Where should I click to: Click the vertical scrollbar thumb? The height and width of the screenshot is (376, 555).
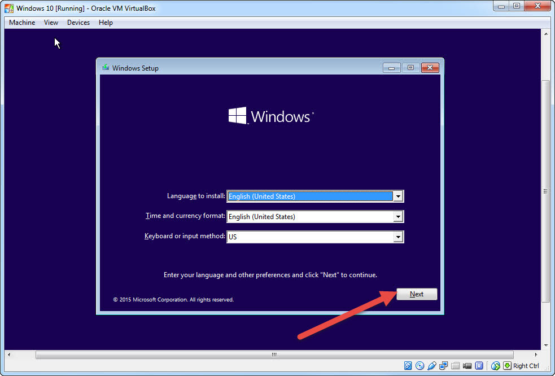pos(545,191)
